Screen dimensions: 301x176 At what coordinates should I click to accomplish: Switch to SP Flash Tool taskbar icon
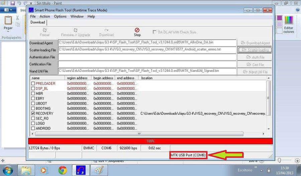click(81, 170)
